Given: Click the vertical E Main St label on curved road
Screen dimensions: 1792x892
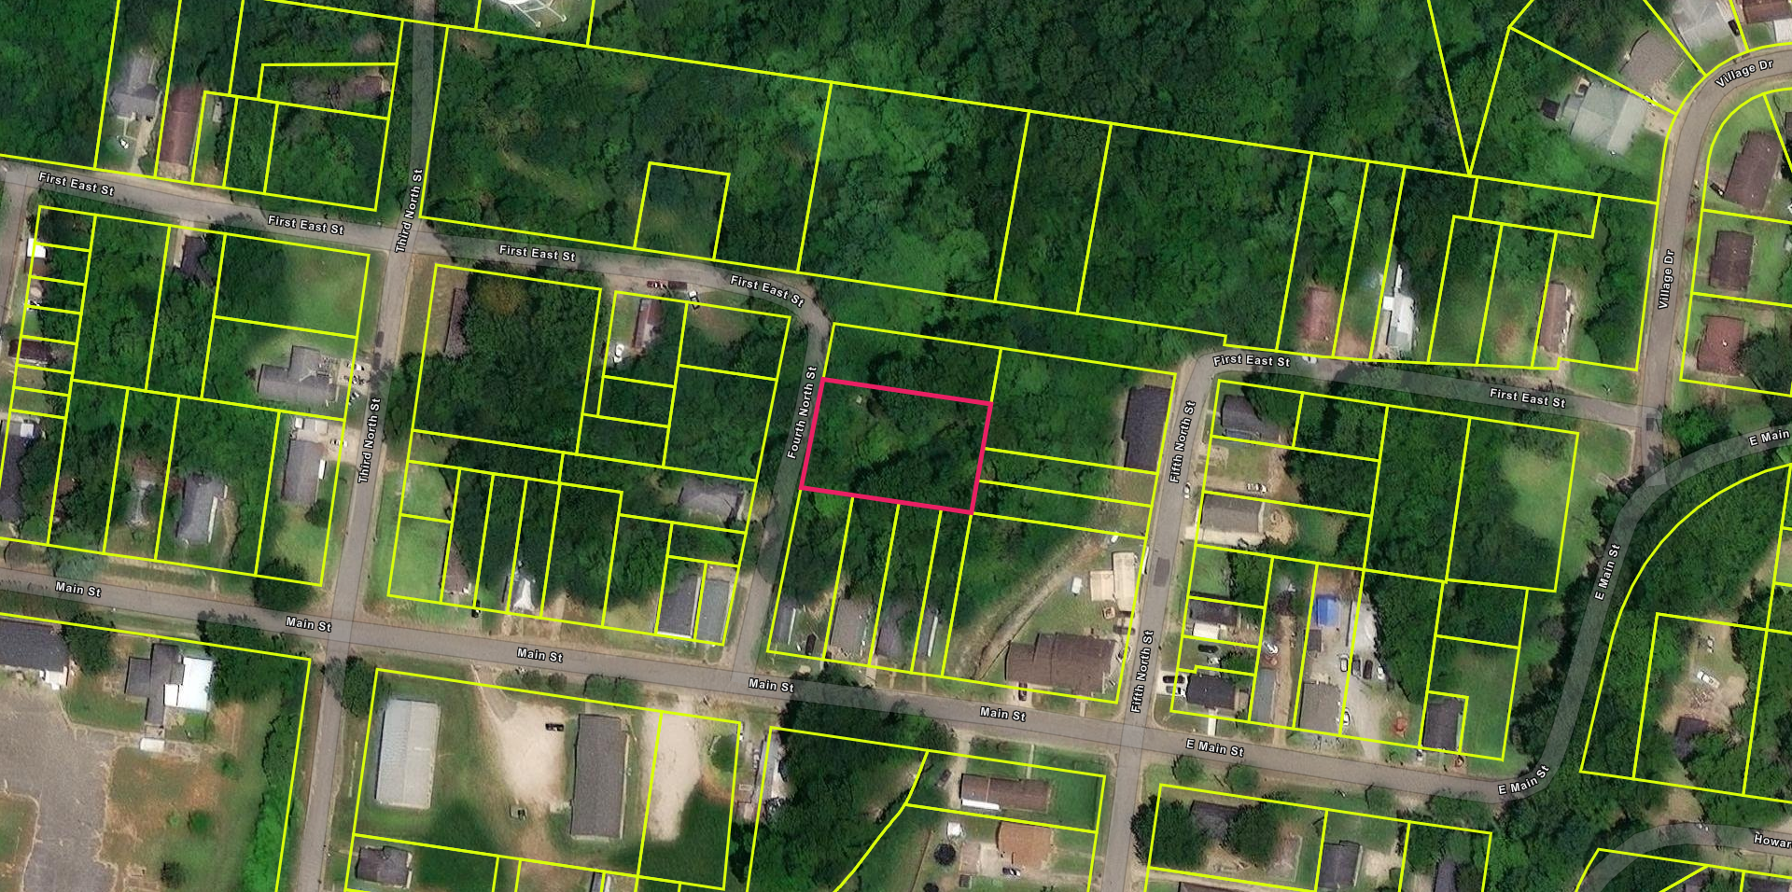Looking at the screenshot, I should pyautogui.click(x=1606, y=571).
